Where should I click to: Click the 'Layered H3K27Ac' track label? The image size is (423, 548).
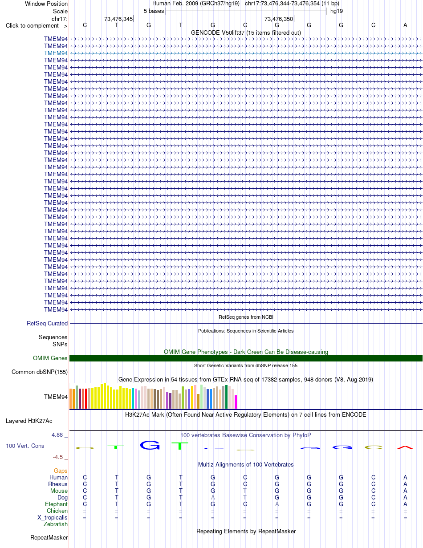[x=29, y=421]
